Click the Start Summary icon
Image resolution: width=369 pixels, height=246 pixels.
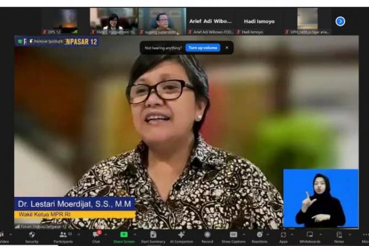pyautogui.click(x=153, y=235)
